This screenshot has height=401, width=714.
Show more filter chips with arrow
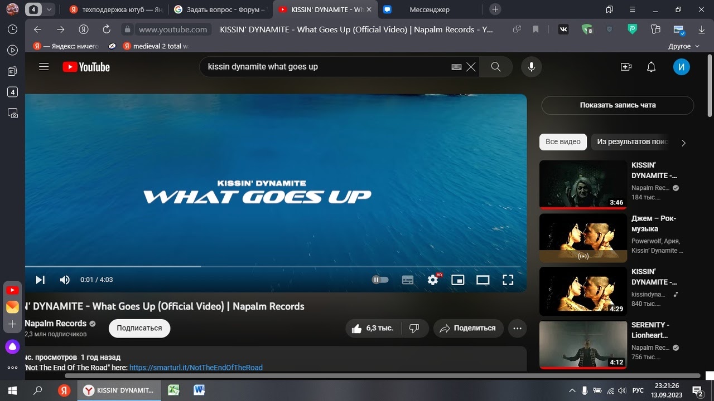(684, 143)
